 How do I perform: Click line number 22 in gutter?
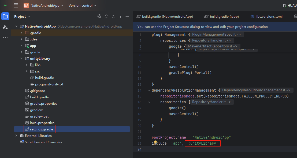139,138
